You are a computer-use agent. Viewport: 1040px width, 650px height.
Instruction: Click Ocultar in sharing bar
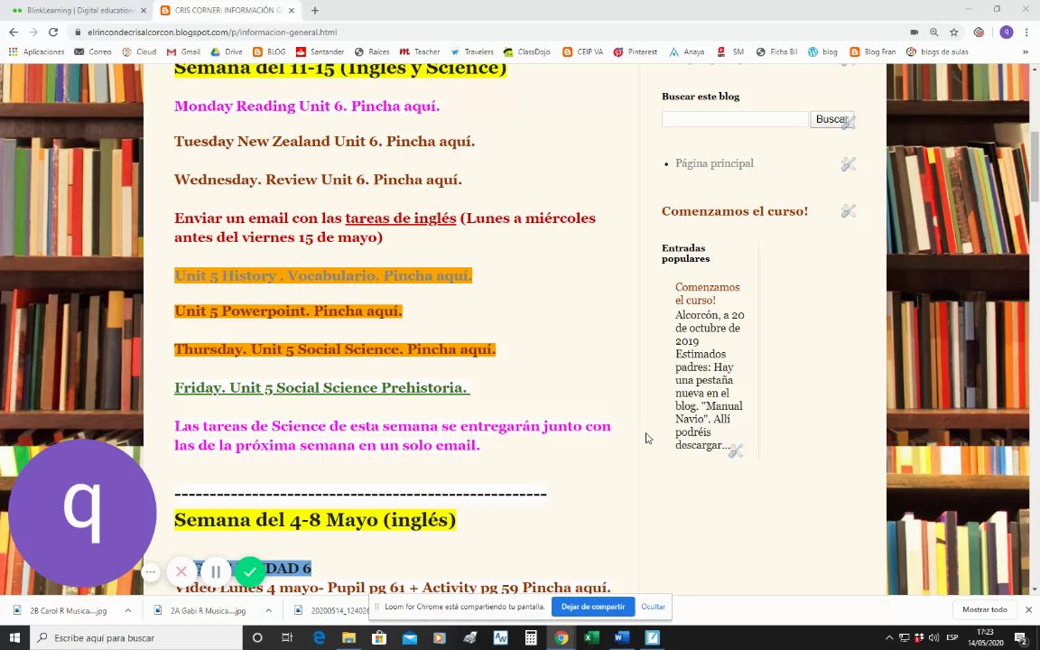click(653, 607)
